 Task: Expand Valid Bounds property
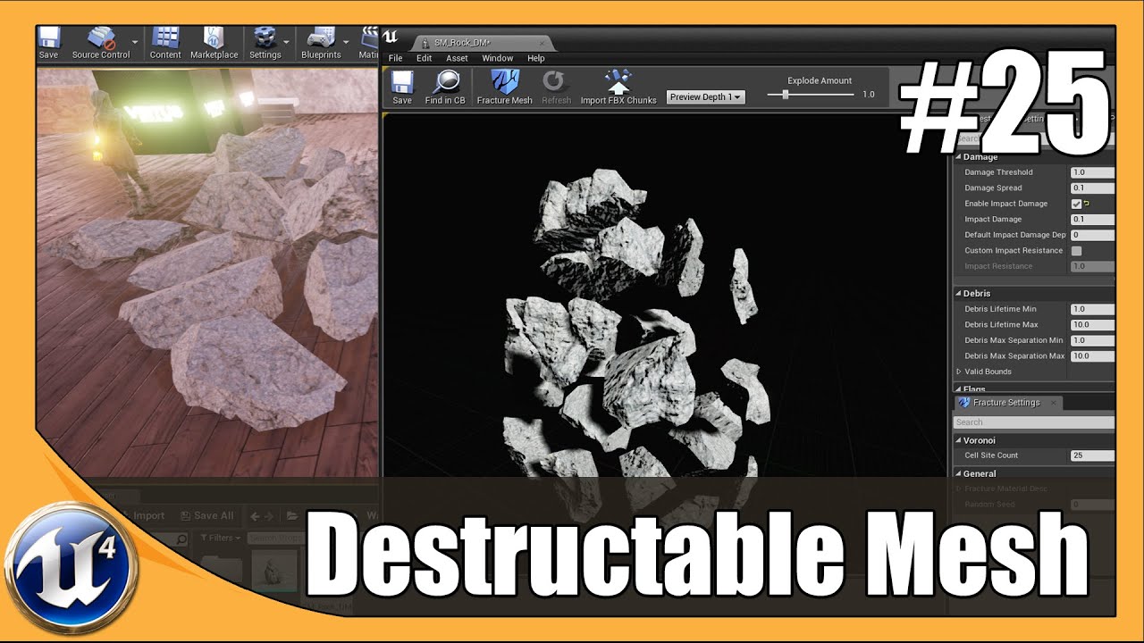(959, 372)
